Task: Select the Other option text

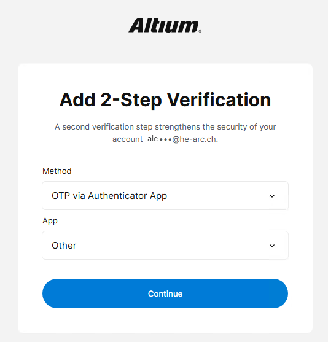Action: tap(64, 246)
